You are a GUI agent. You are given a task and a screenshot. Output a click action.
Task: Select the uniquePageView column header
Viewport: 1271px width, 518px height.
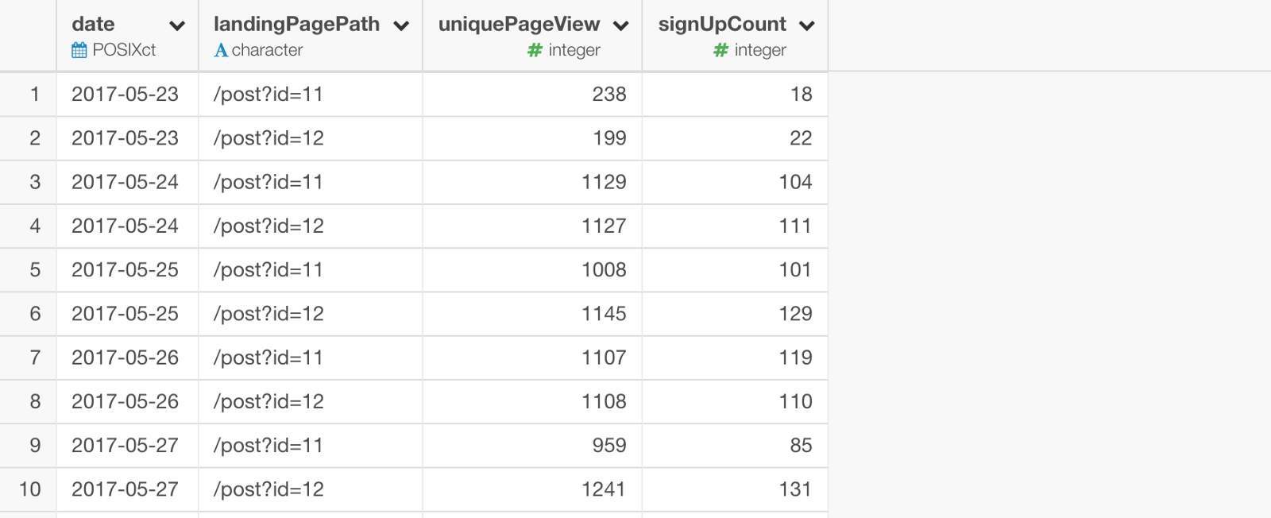point(532,36)
